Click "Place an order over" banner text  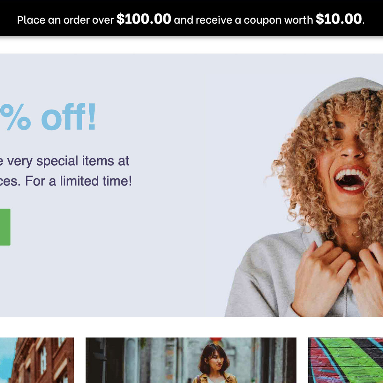coord(65,20)
